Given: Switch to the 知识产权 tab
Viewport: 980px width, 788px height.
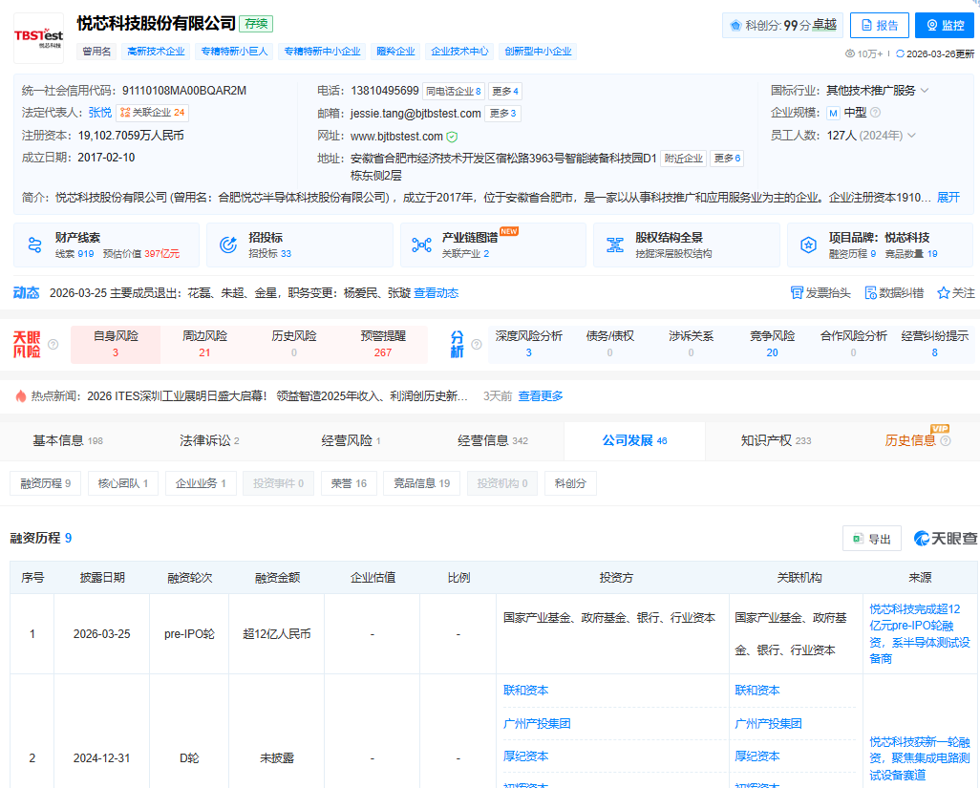Looking at the screenshot, I should pyautogui.click(x=776, y=440).
